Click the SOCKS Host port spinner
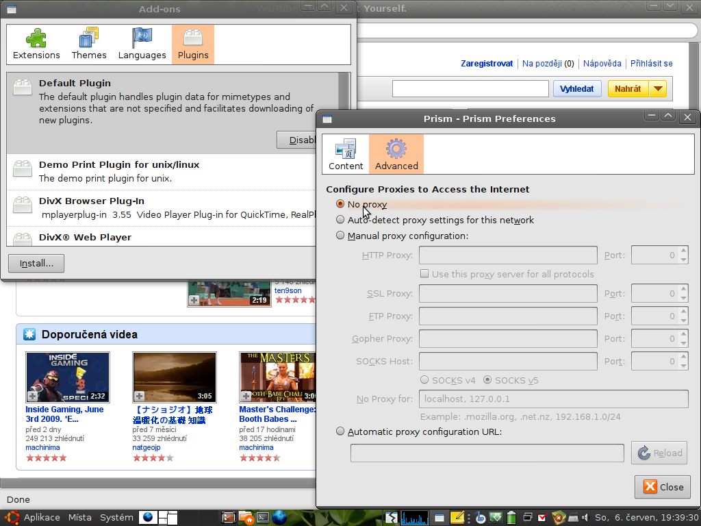Viewport: 701px width, 526px height. pyautogui.click(x=659, y=362)
